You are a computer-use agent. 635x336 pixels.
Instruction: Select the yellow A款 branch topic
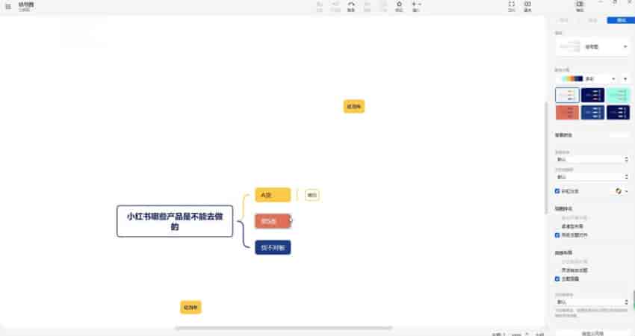(273, 195)
